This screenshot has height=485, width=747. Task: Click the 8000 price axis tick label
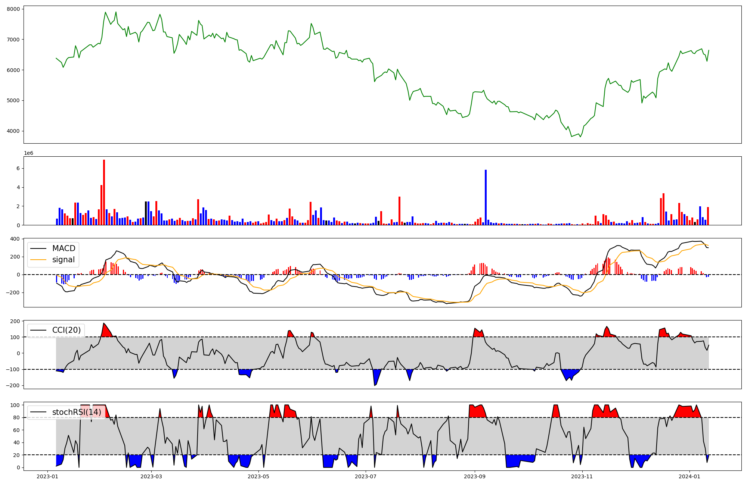click(14, 9)
